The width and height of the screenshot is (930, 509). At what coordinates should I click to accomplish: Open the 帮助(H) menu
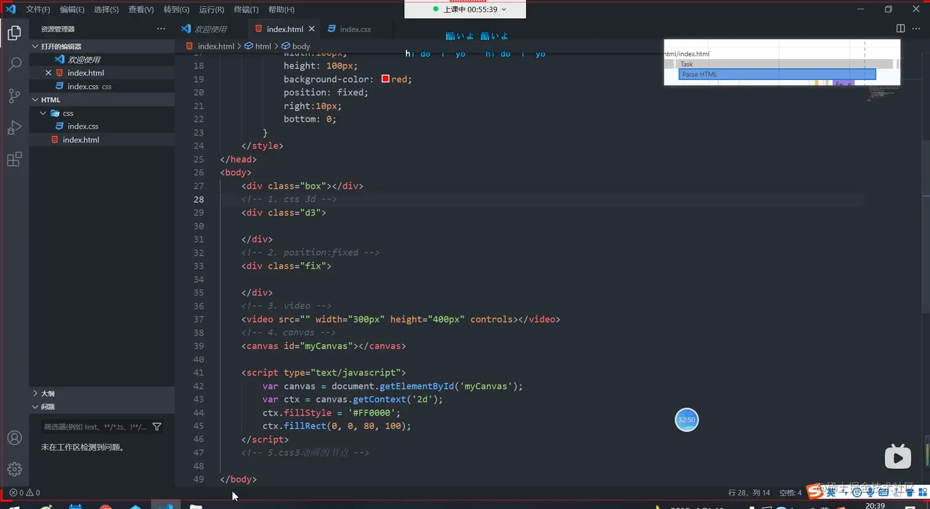(x=281, y=9)
